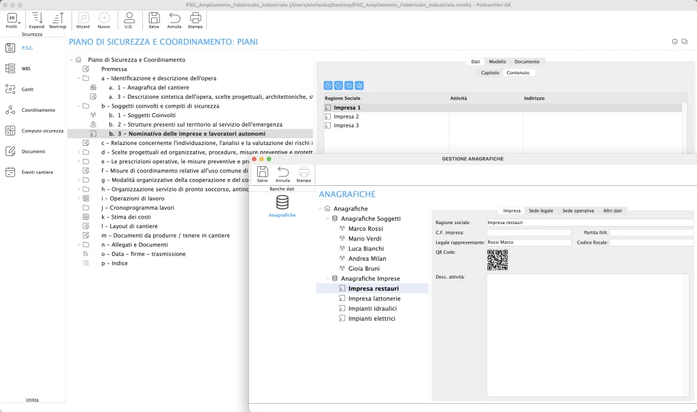
Task: Select Impresa lattonerie in the tree
Action: click(374, 298)
